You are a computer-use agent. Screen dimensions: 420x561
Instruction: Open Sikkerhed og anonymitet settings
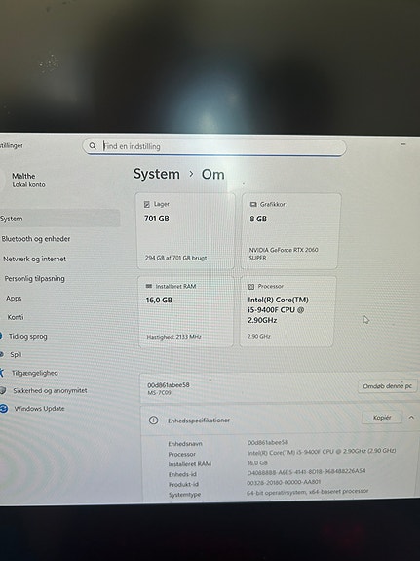44,390
